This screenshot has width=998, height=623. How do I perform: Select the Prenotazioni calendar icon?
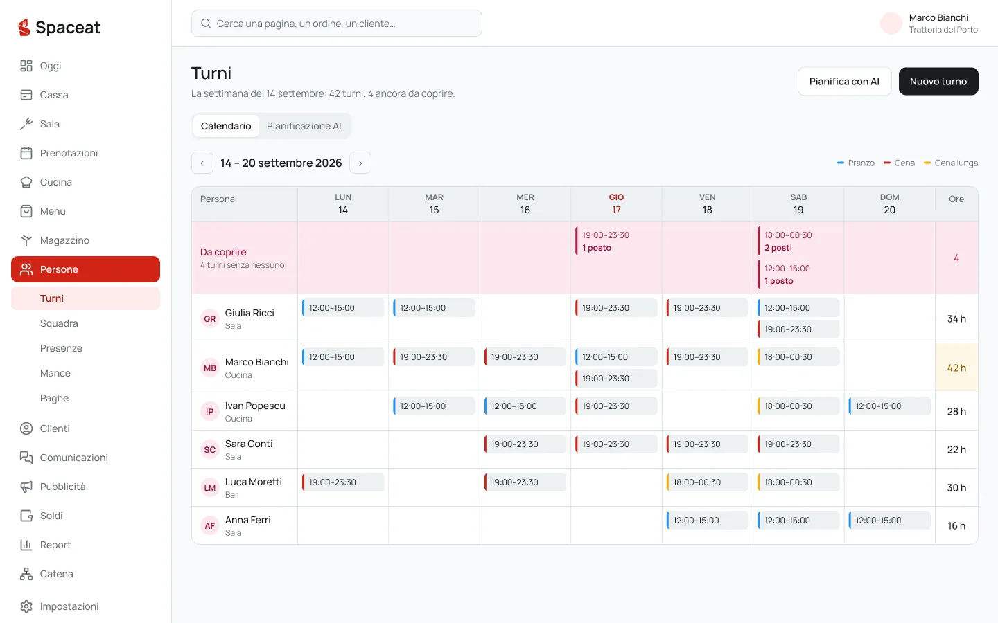click(26, 153)
